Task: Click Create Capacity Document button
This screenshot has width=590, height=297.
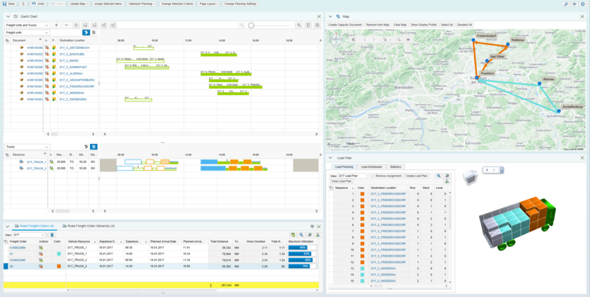Action: coord(345,25)
